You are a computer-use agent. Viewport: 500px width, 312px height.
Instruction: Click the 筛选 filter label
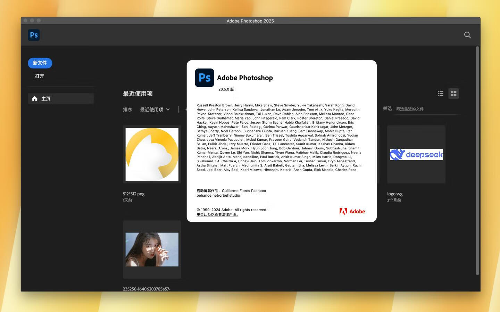click(387, 108)
